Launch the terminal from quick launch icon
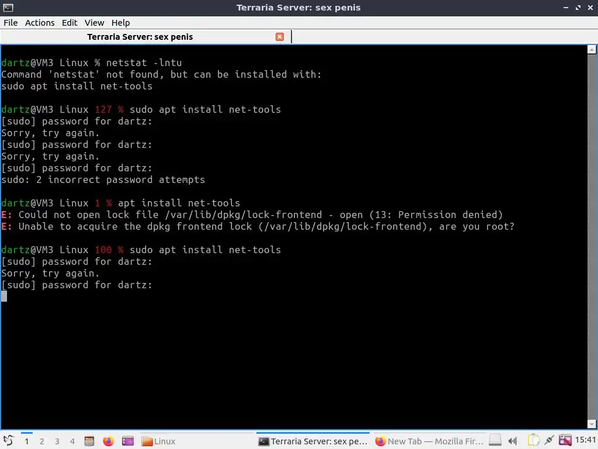The image size is (598, 449). click(128, 441)
